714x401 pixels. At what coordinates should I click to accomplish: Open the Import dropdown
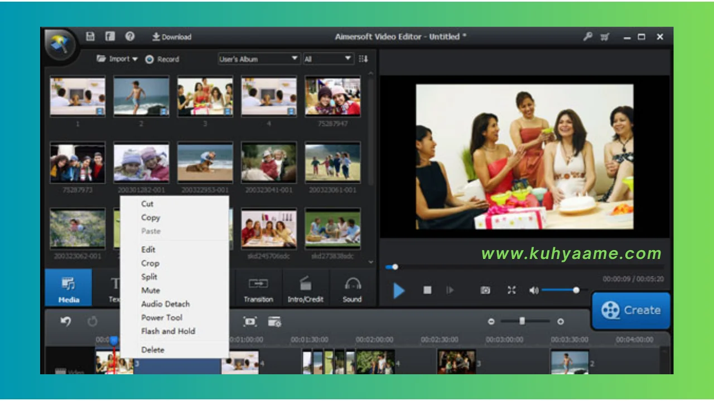pyautogui.click(x=117, y=58)
